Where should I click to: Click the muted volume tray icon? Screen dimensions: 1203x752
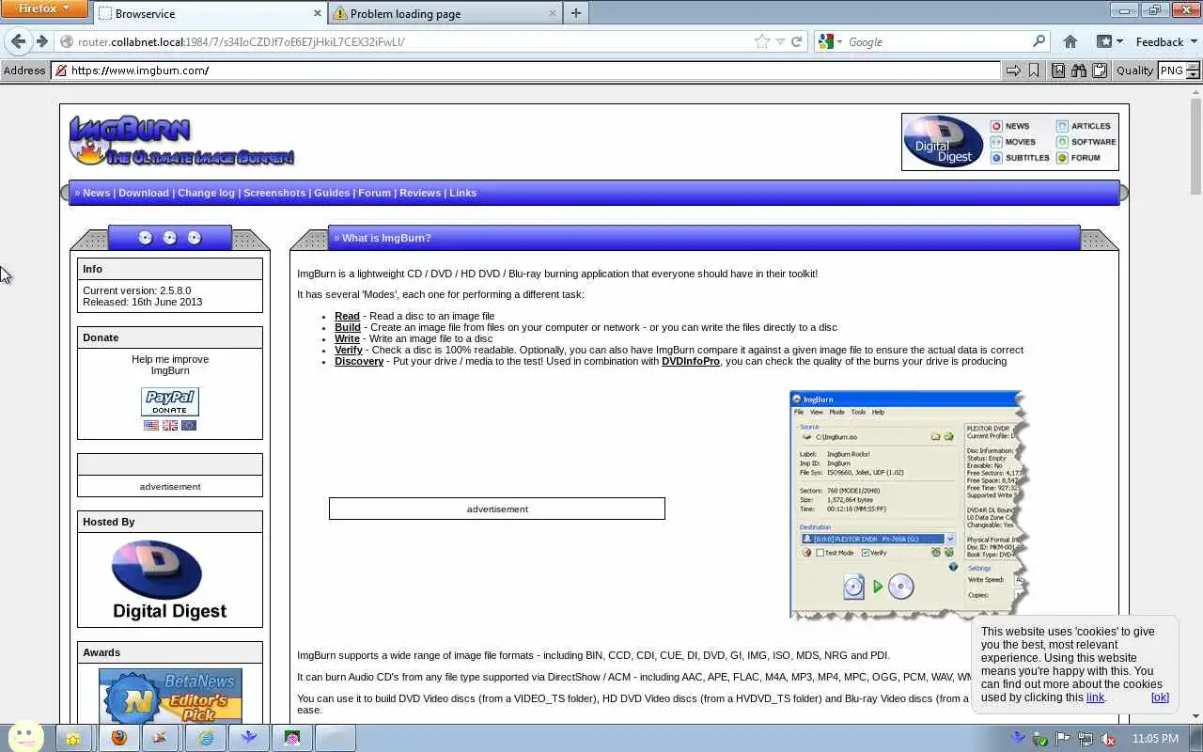1108,739
